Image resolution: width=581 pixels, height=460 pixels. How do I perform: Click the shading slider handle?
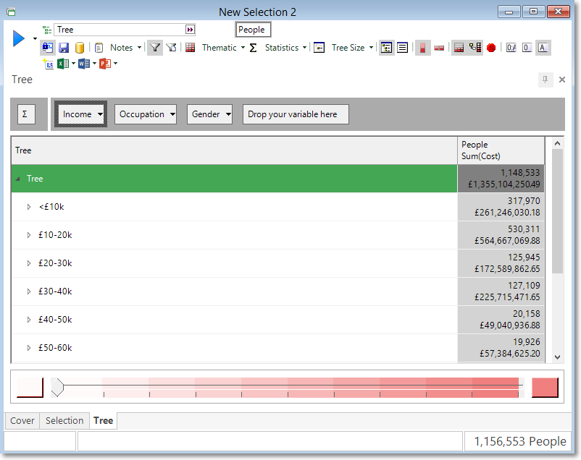(57, 387)
